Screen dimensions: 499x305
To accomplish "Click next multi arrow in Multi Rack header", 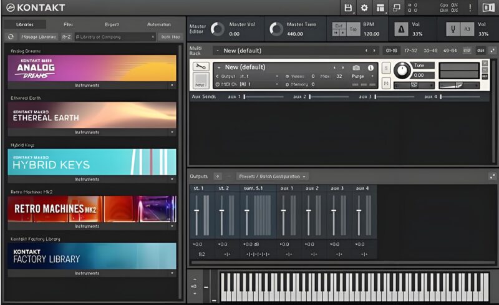I will point(374,51).
